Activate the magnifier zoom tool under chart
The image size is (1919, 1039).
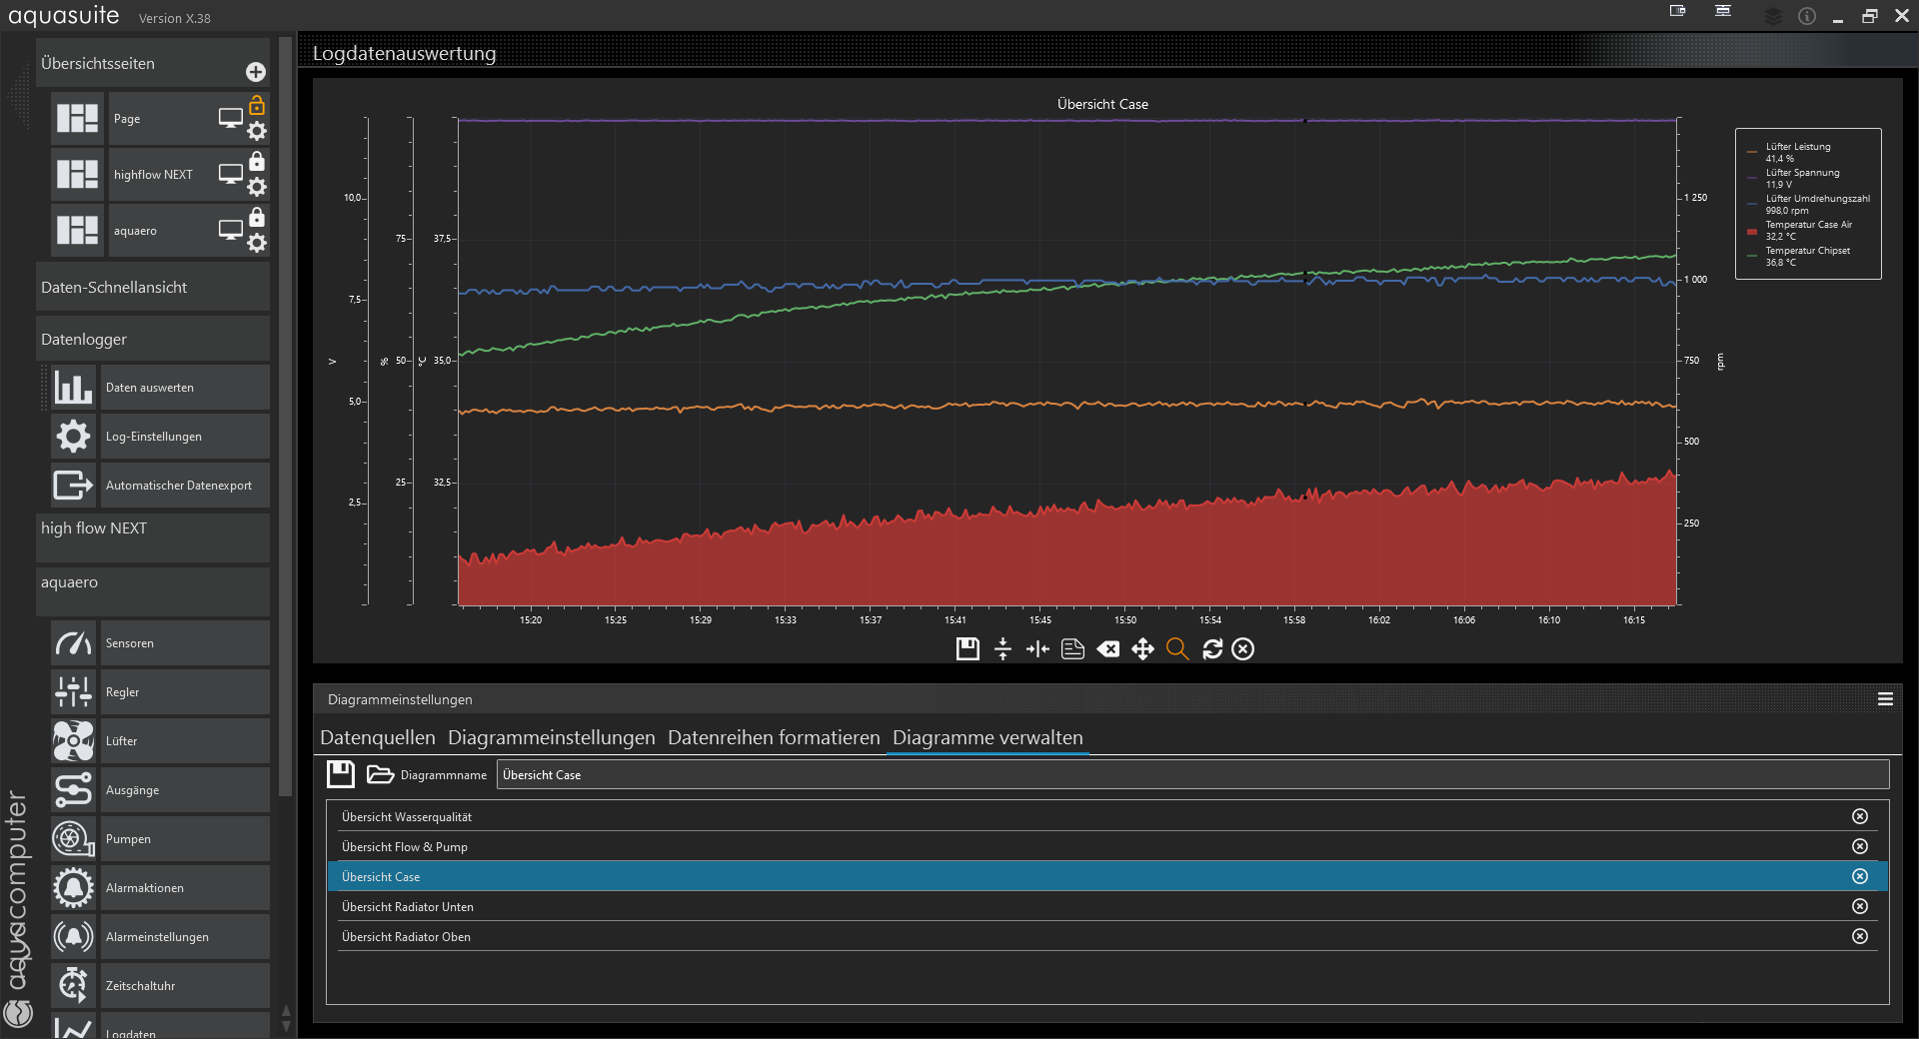(1177, 649)
